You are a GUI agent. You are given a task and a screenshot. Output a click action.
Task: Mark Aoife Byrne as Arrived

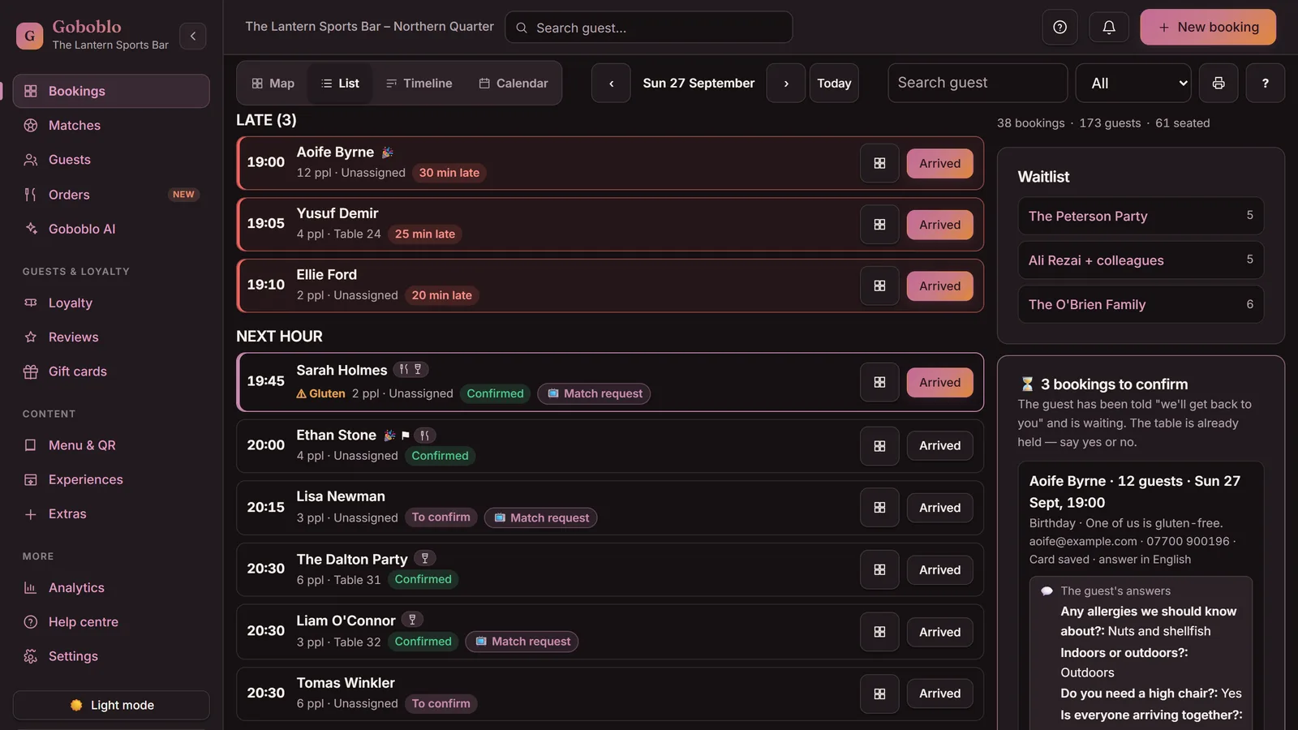pyautogui.click(x=939, y=163)
